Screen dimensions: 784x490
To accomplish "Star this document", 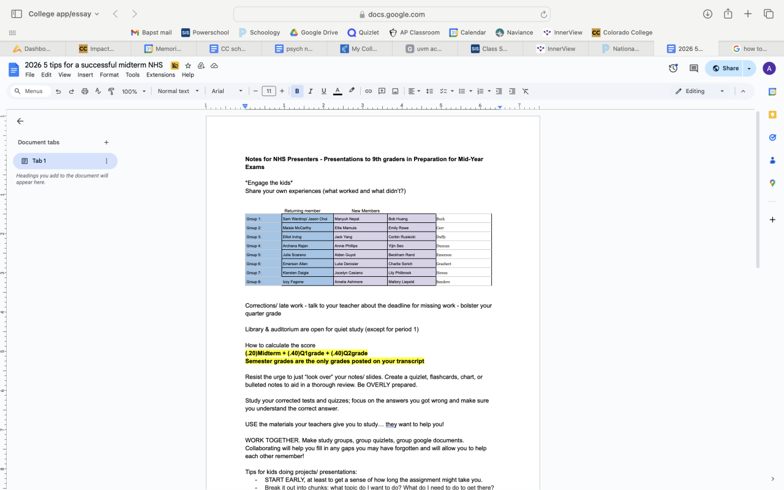I will click(188, 66).
